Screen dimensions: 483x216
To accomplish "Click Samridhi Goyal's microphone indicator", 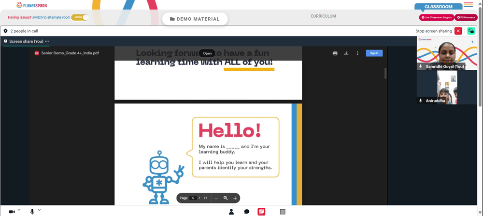I will point(421,66).
